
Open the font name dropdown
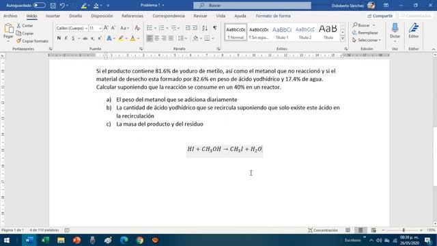pyautogui.click(x=87, y=28)
